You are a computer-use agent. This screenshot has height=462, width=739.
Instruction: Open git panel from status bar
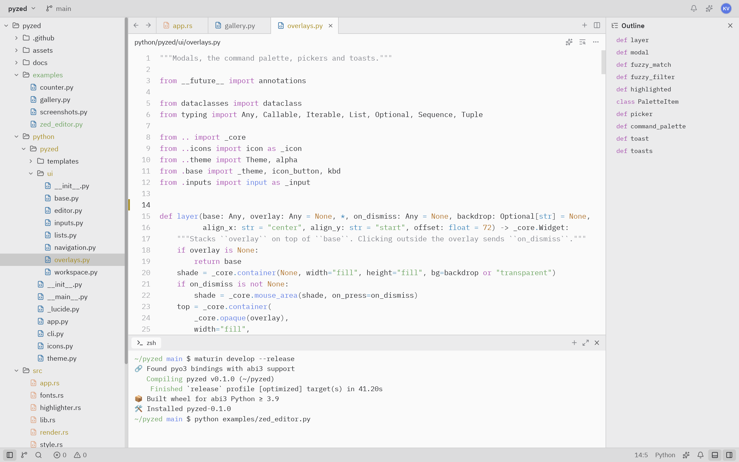point(24,455)
